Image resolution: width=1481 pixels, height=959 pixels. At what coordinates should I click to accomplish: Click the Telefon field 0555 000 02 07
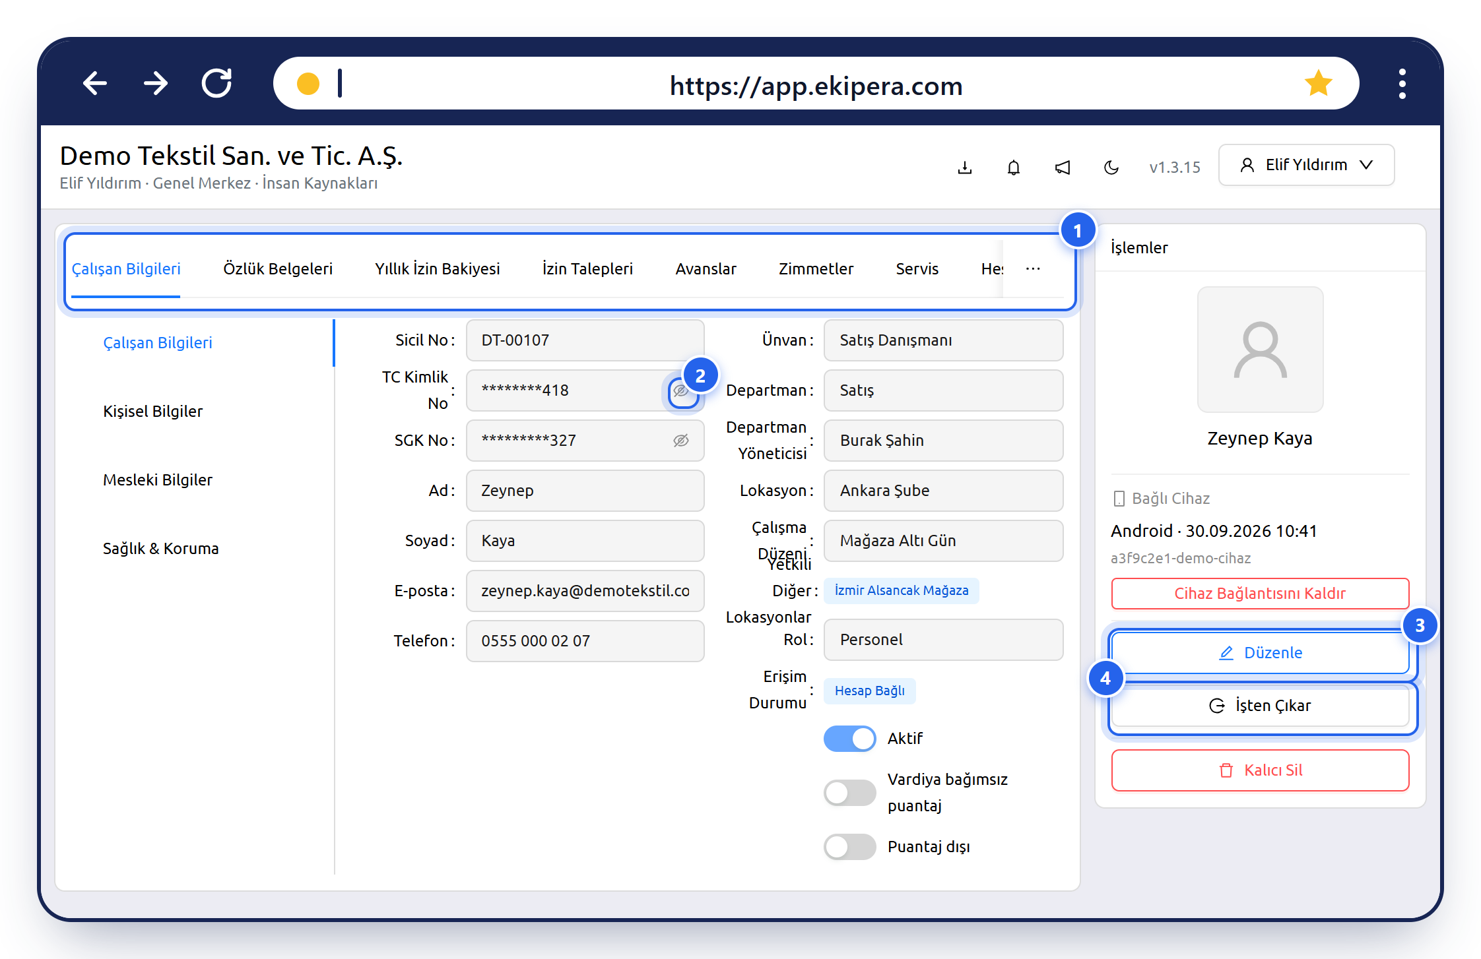click(x=585, y=641)
